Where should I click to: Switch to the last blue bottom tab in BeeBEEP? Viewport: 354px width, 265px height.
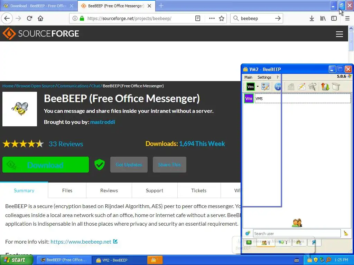tap(314, 243)
